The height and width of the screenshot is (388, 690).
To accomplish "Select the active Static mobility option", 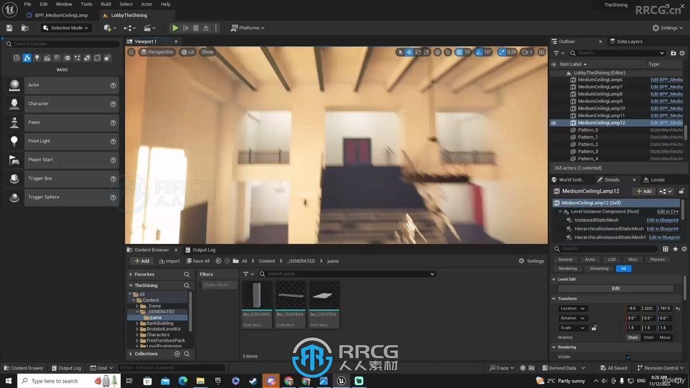I will [x=633, y=337].
